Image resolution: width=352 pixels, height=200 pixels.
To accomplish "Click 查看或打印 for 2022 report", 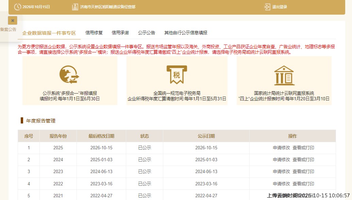I will 303,184.
